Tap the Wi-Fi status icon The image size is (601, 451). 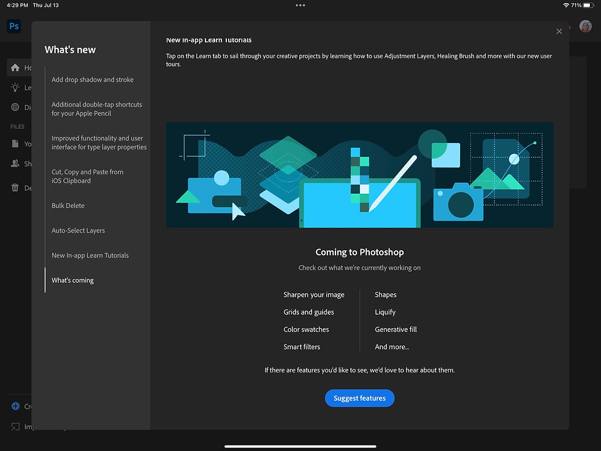565,6
